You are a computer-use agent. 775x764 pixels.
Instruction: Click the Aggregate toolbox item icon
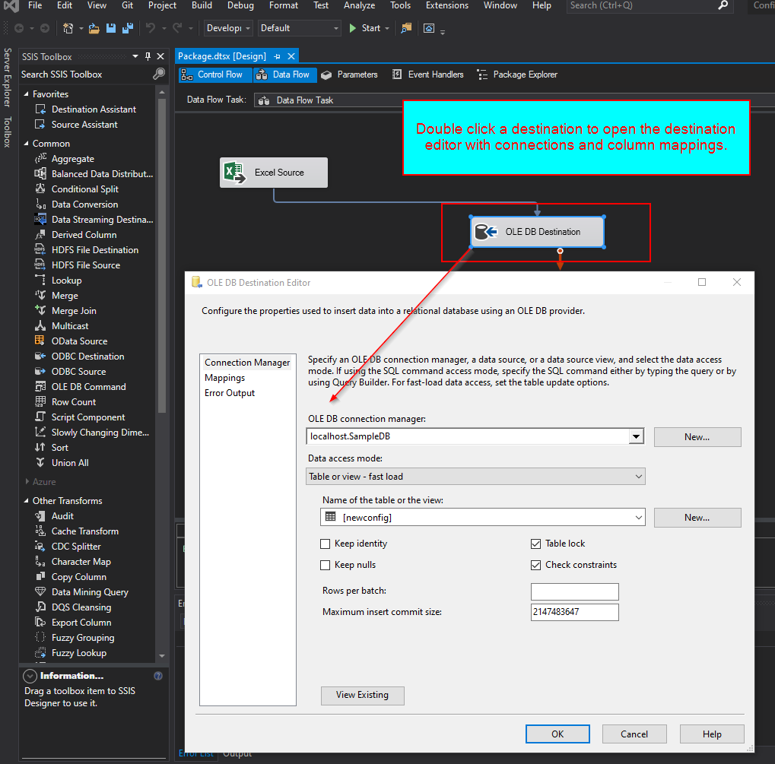tap(40, 158)
